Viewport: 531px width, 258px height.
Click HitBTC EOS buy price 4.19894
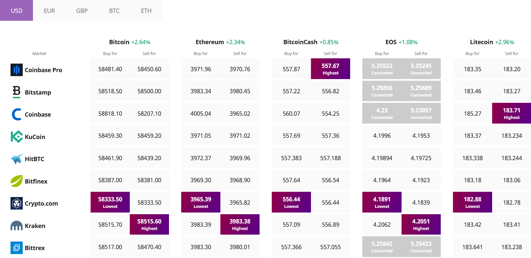click(382, 158)
